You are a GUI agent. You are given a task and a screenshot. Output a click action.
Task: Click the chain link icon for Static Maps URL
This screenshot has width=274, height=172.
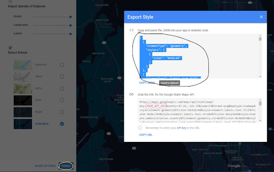click(x=132, y=94)
